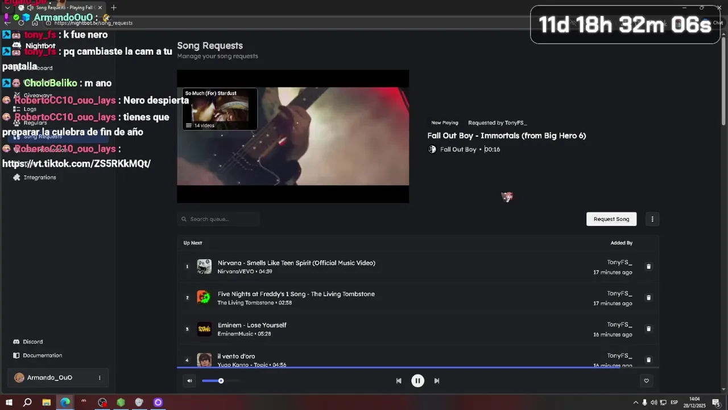Mute the song request player volume

[189, 381]
